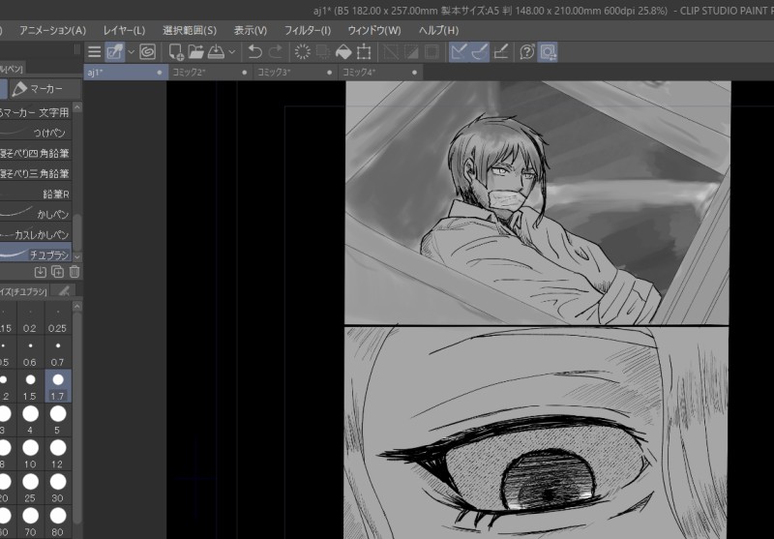Click the CLIP STUDIO support question icon
Screen dimensions: 774x539
pos(527,52)
